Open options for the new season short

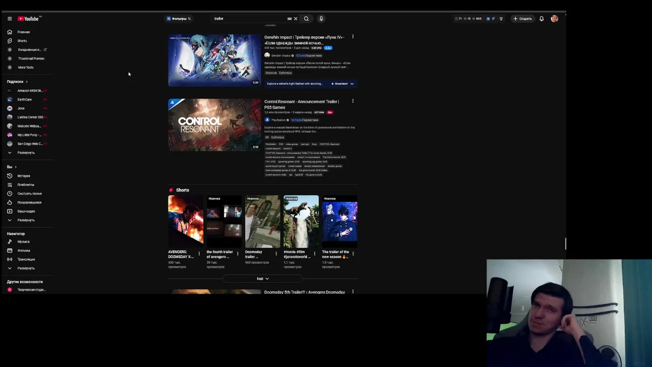tap(353, 253)
